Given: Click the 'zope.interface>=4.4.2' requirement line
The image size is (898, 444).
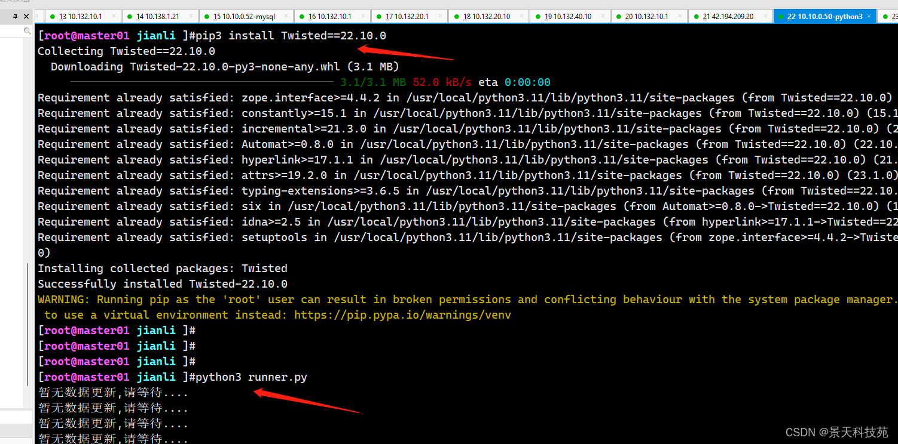Looking at the screenshot, I should [465, 98].
